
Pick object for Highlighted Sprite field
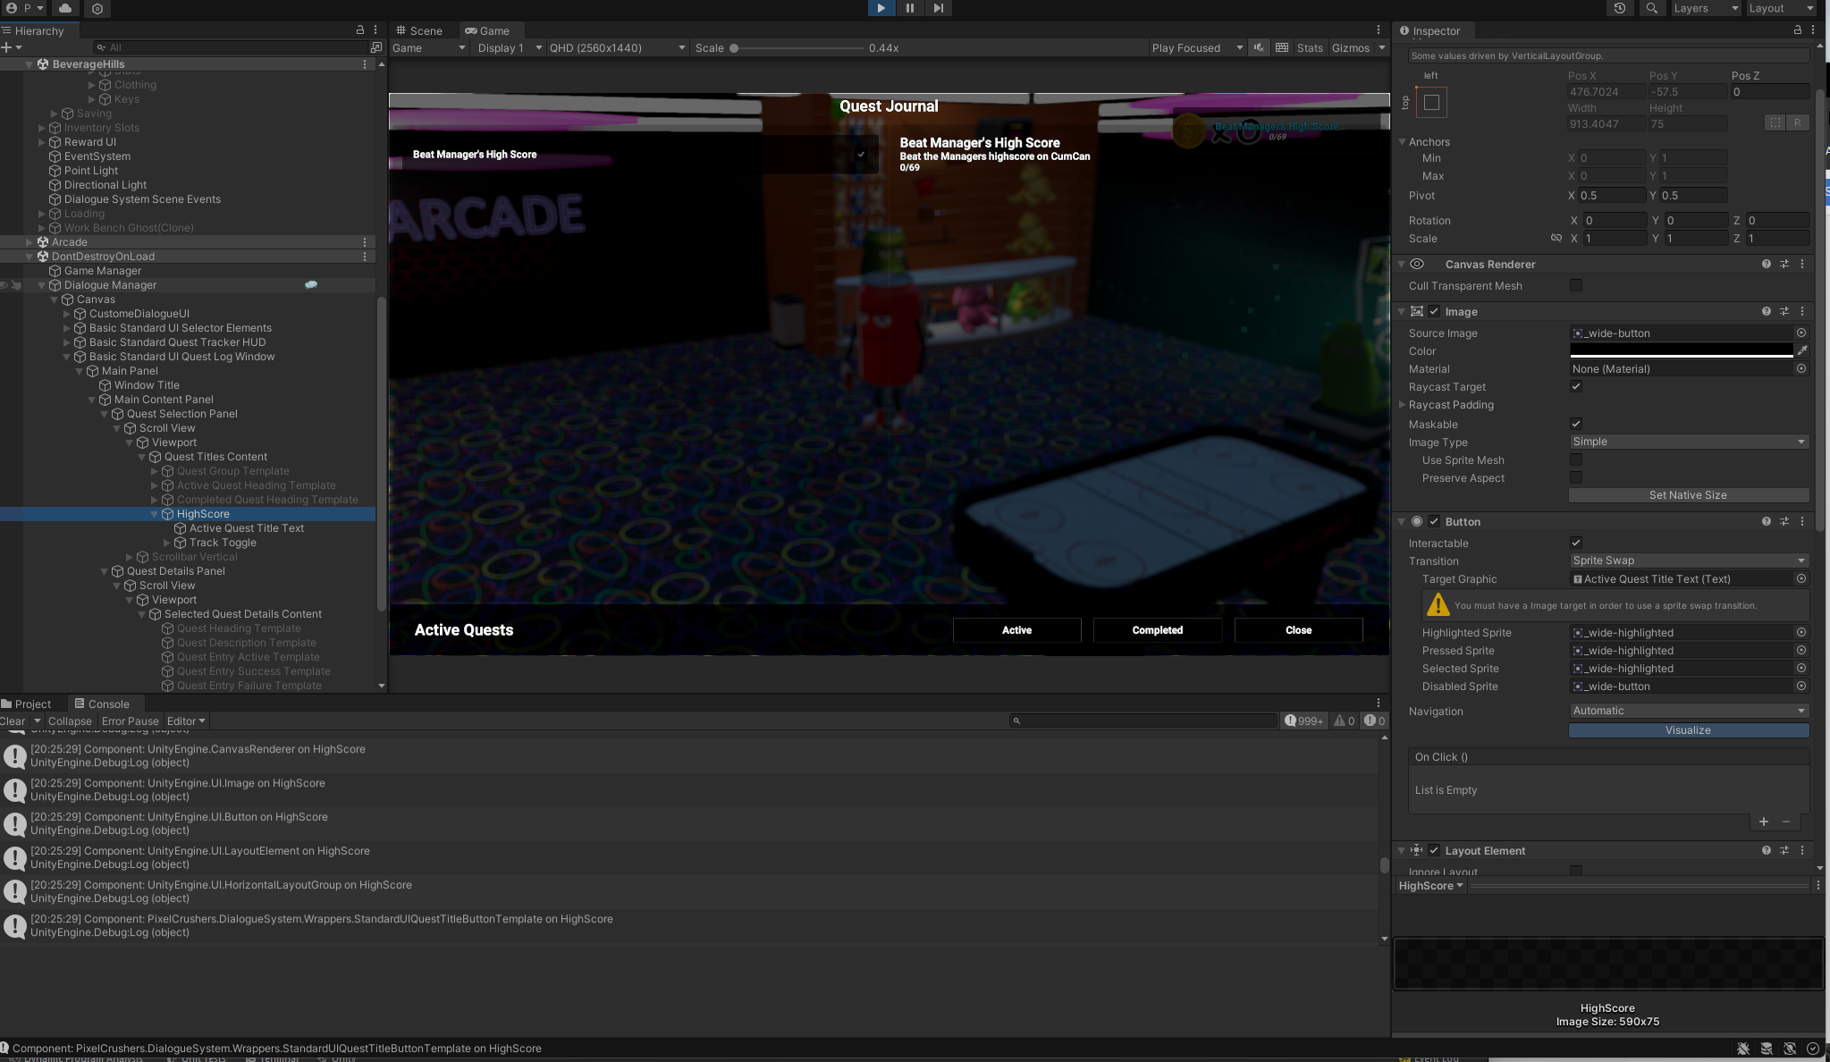pyautogui.click(x=1801, y=633)
